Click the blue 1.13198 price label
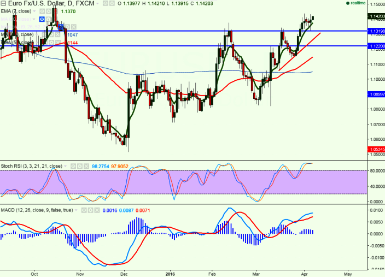This screenshot has width=385, height=278. point(377,31)
